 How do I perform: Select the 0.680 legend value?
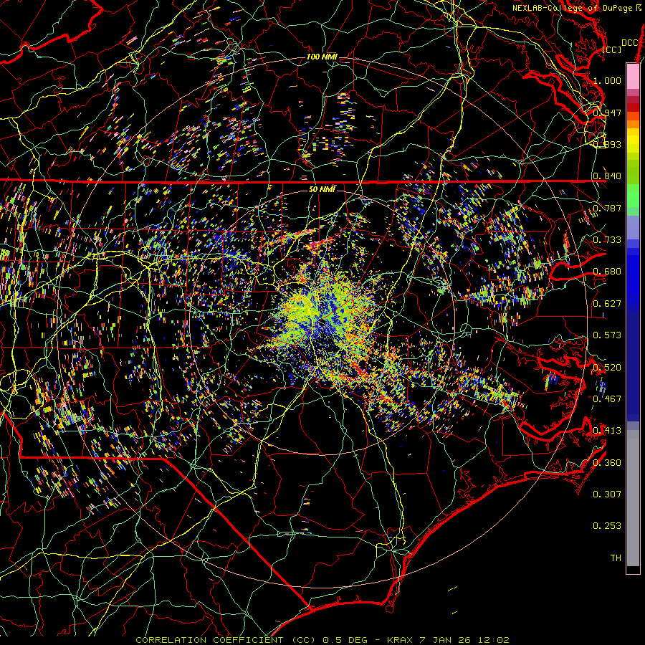(x=607, y=272)
